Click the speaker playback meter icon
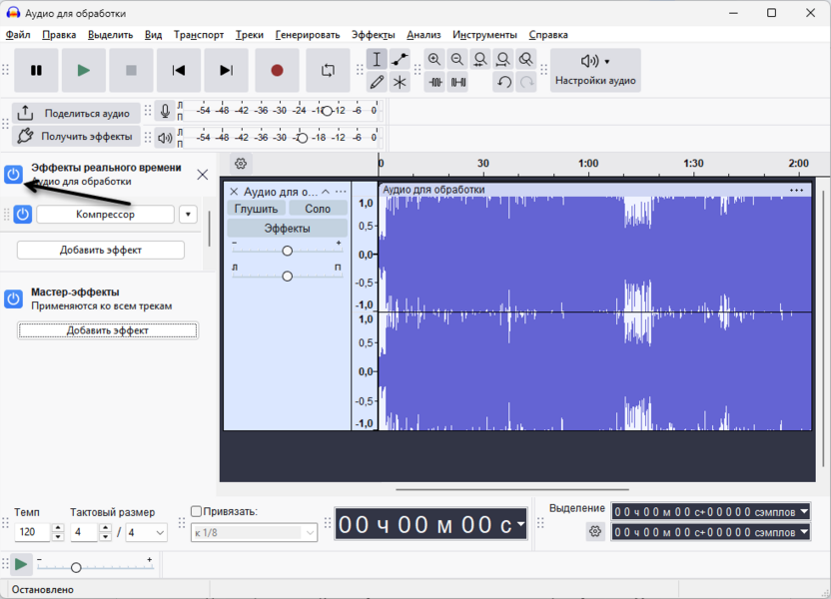This screenshot has width=831, height=599. [165, 138]
